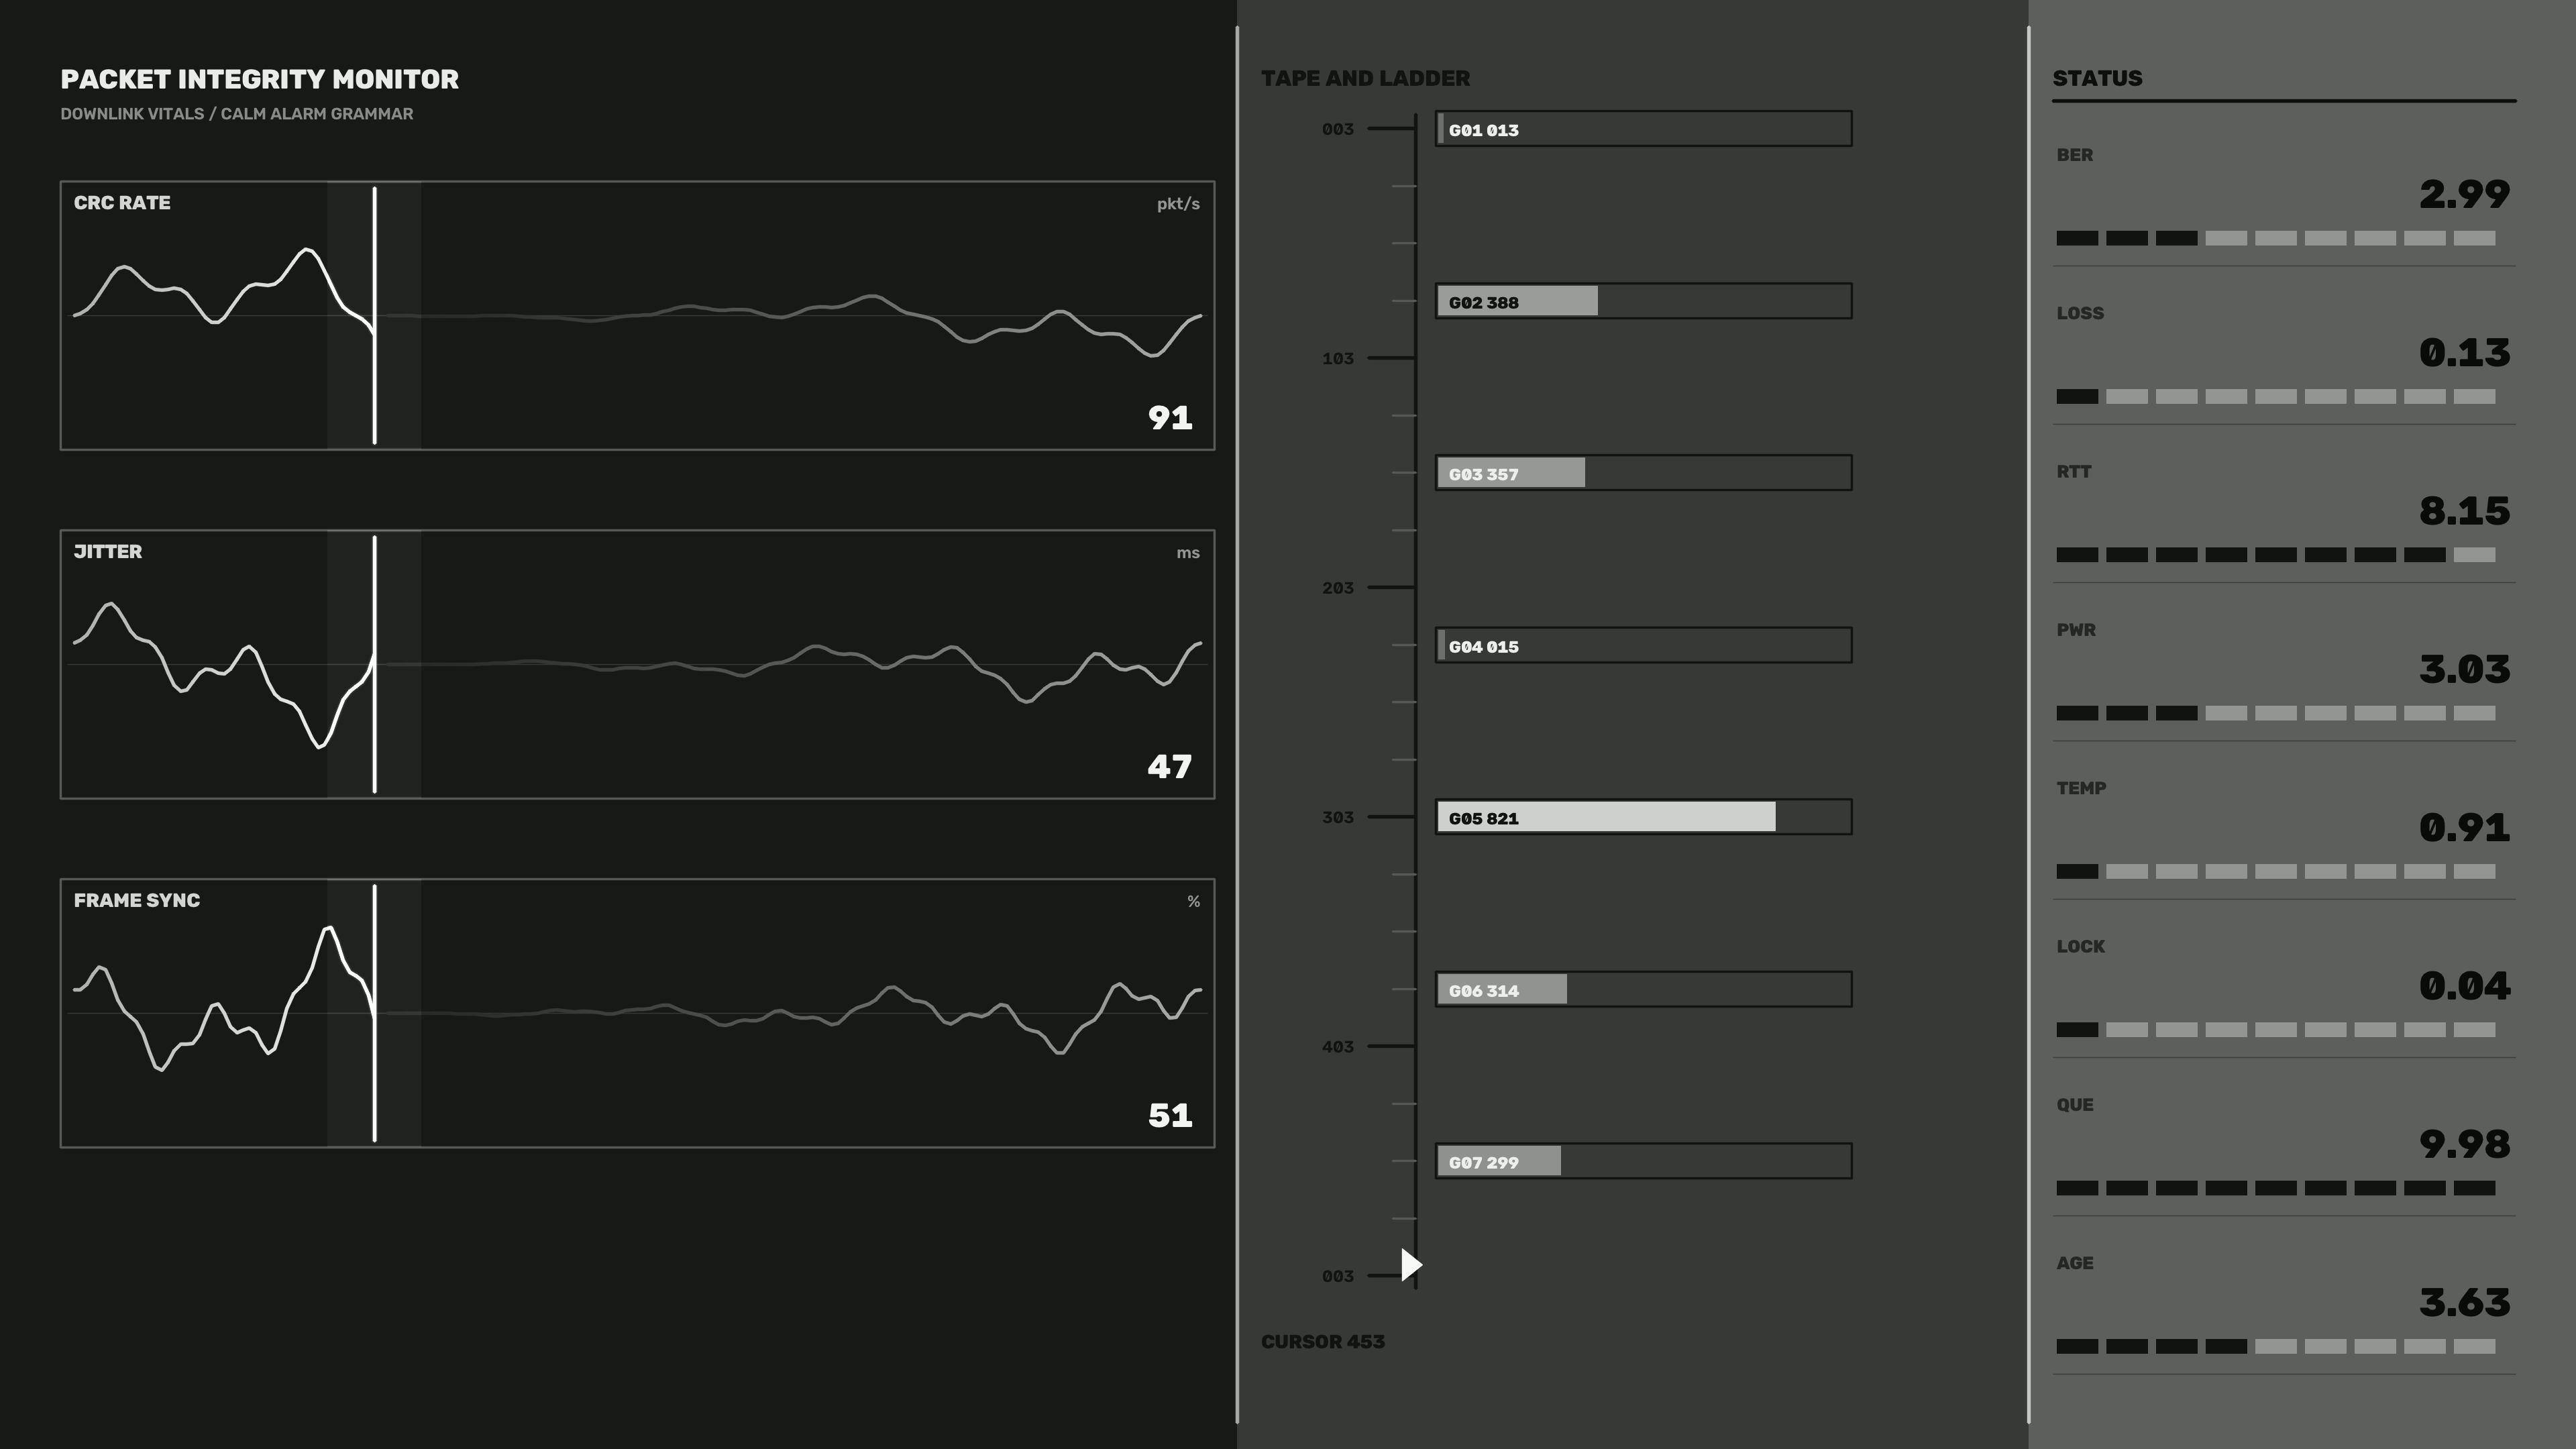Select the QUE segmented level bar
2576x1449 pixels.
(2276, 1188)
